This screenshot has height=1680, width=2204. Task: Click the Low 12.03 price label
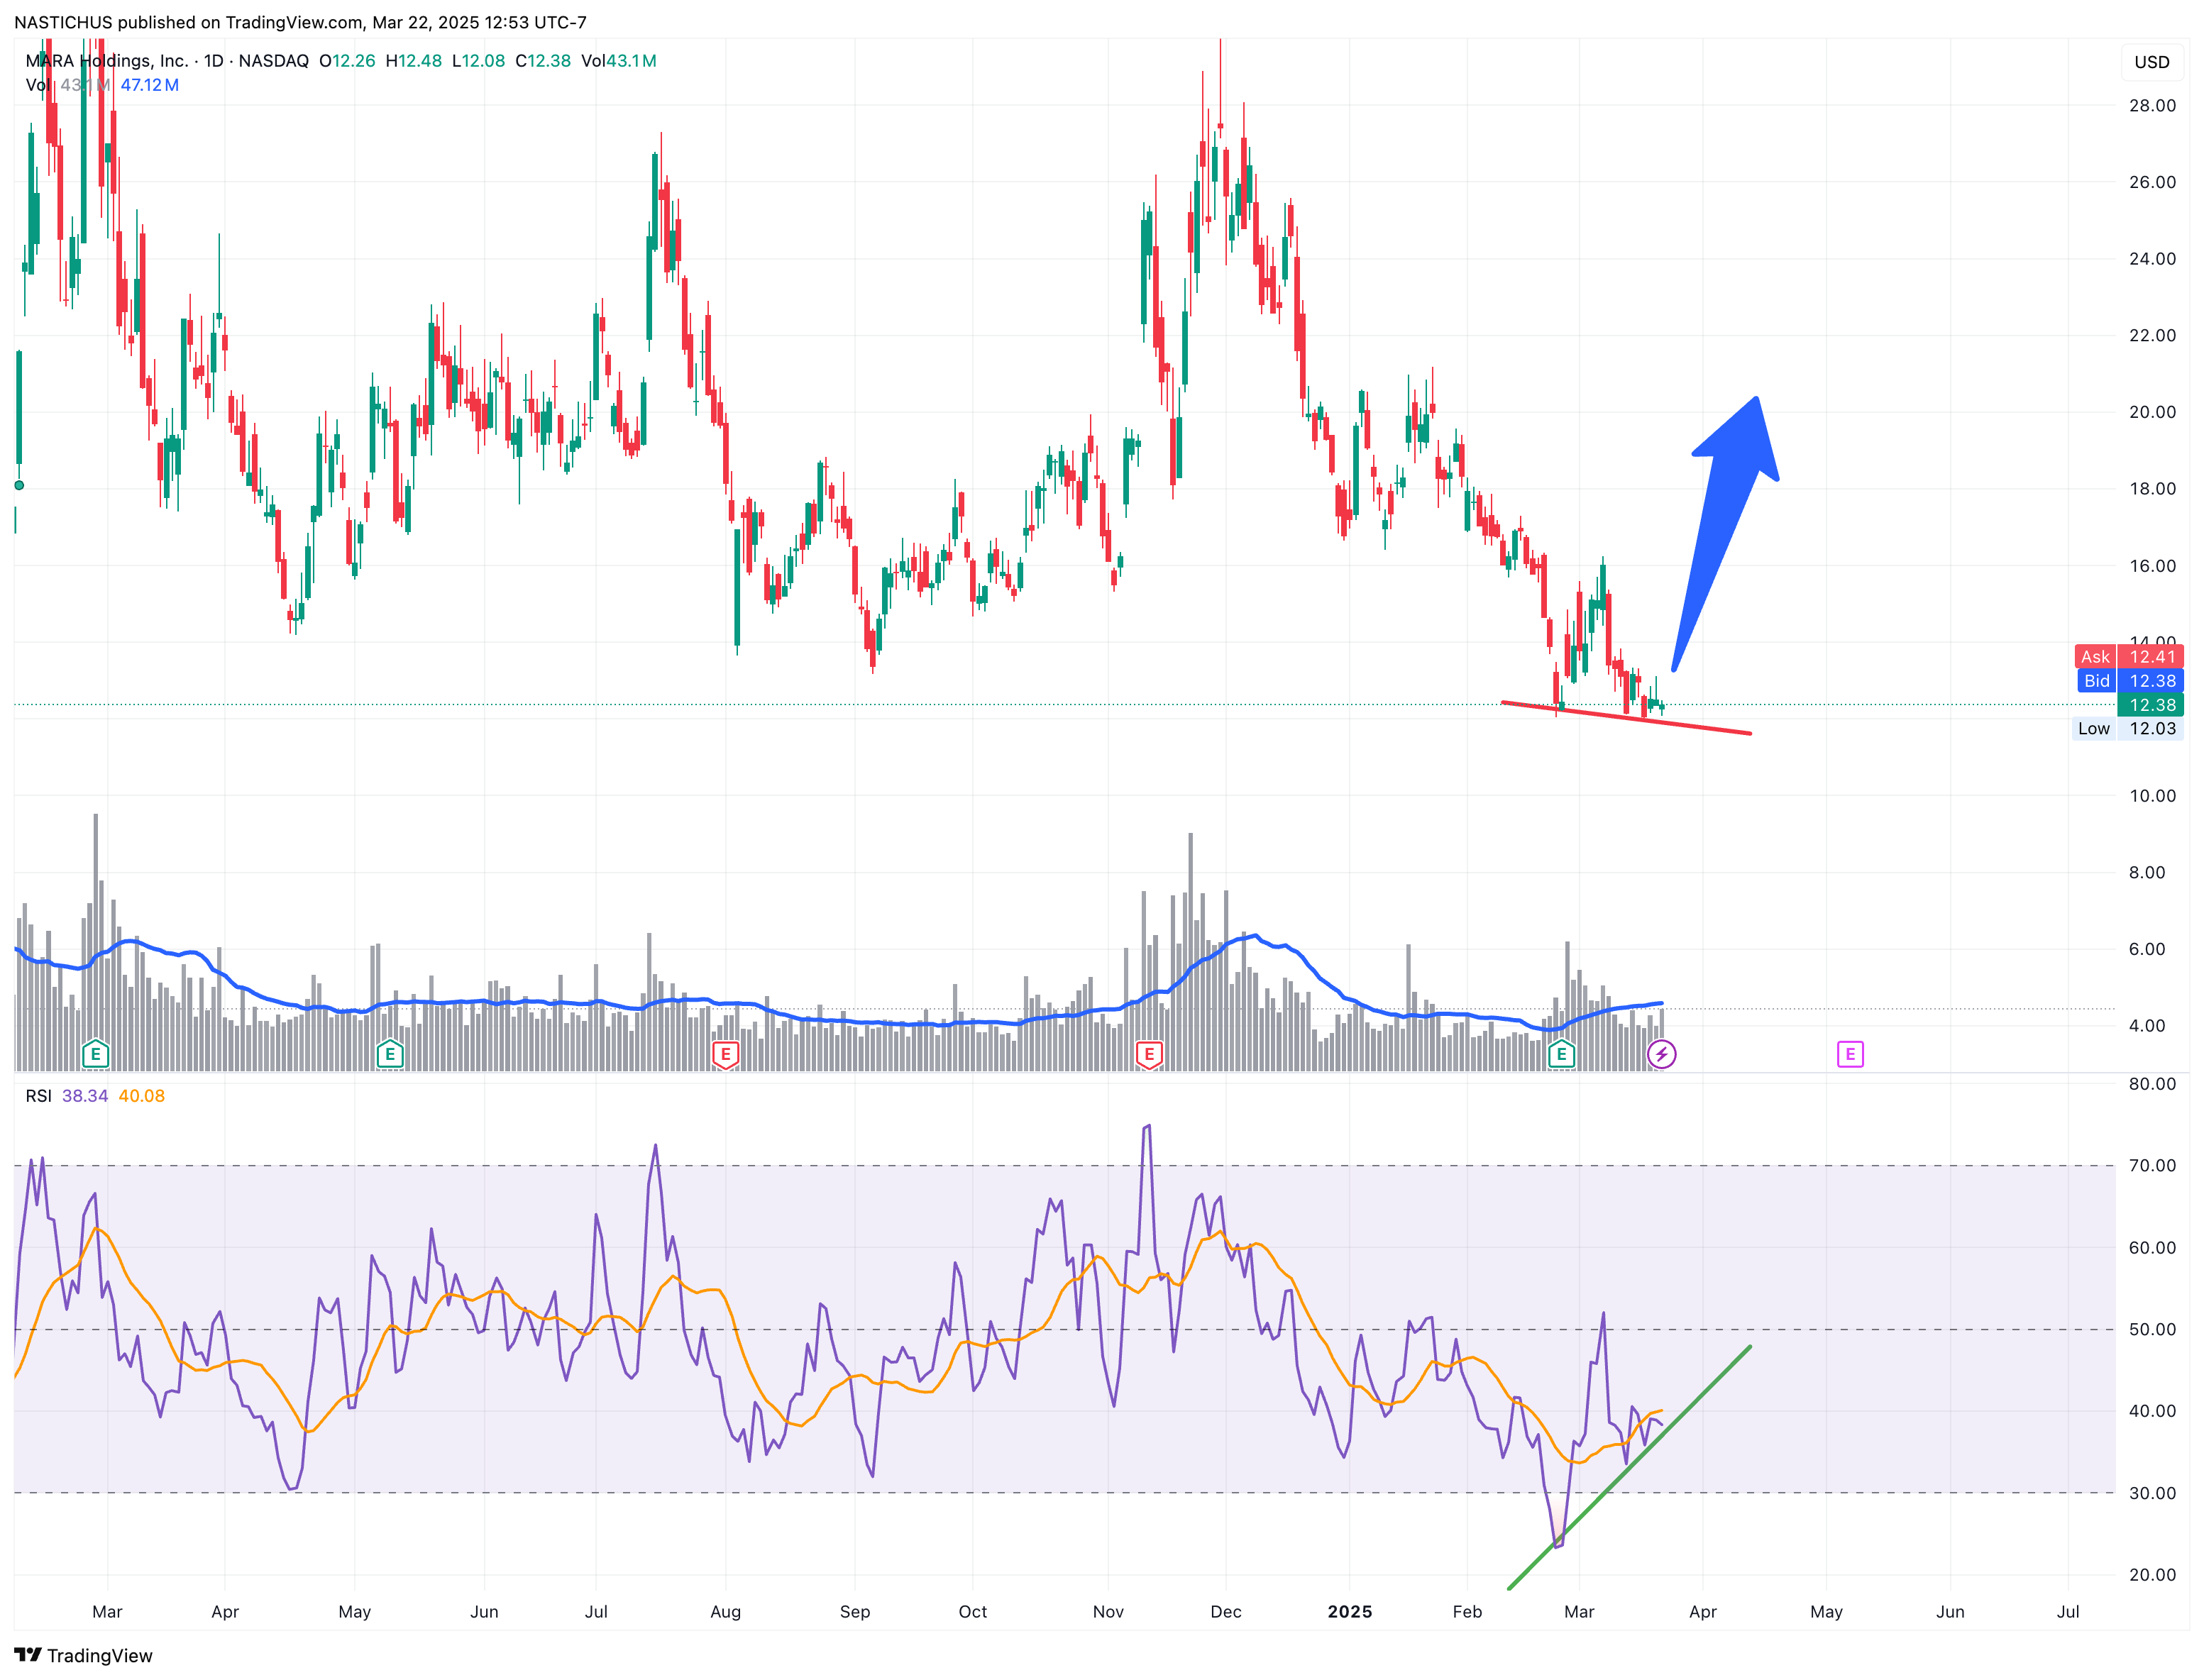2128,729
